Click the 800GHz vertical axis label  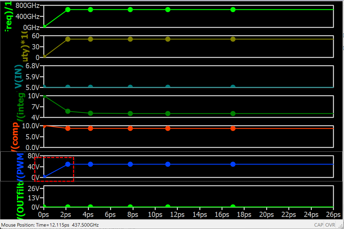(x=27, y=6)
